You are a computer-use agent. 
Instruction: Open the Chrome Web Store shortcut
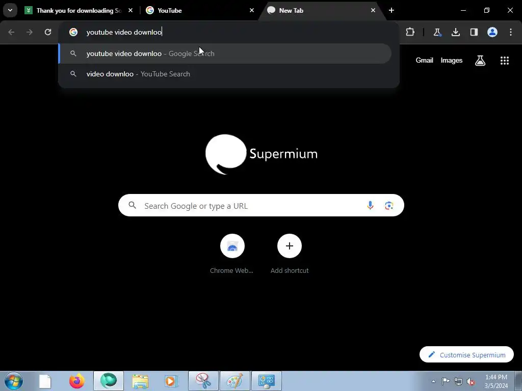[x=232, y=254]
